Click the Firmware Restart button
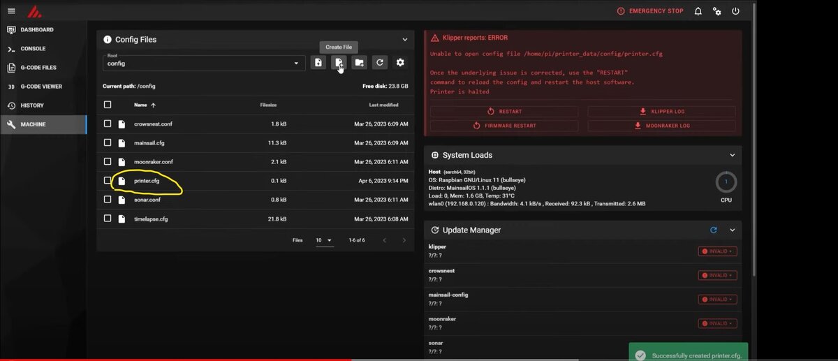The height and width of the screenshot is (361, 838). [x=504, y=126]
